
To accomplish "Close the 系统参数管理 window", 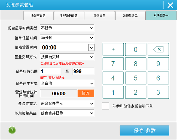I will (x=170, y=5).
